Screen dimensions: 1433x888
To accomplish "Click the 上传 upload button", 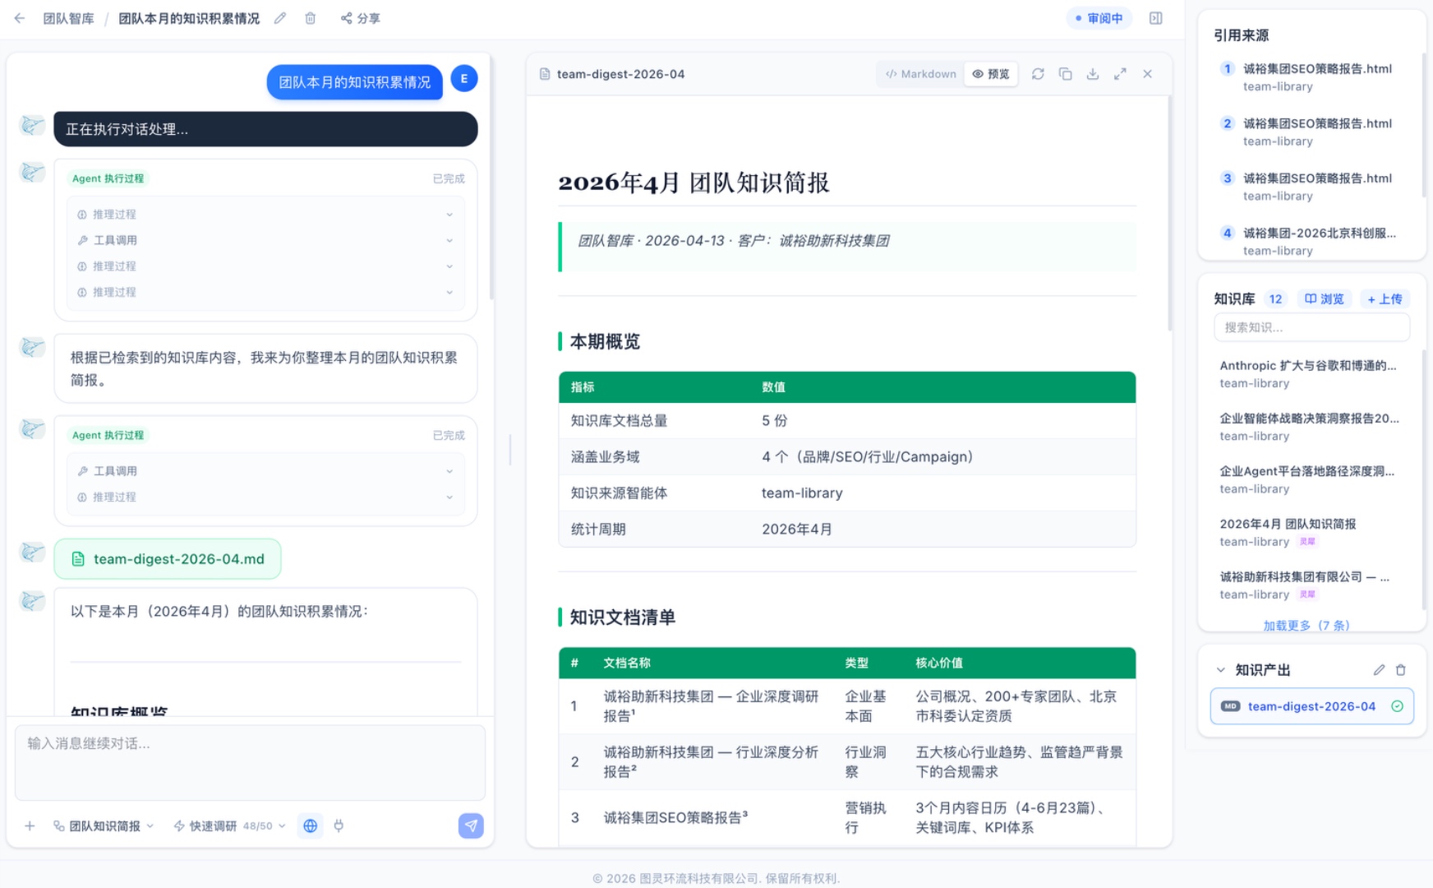I will click(1385, 299).
